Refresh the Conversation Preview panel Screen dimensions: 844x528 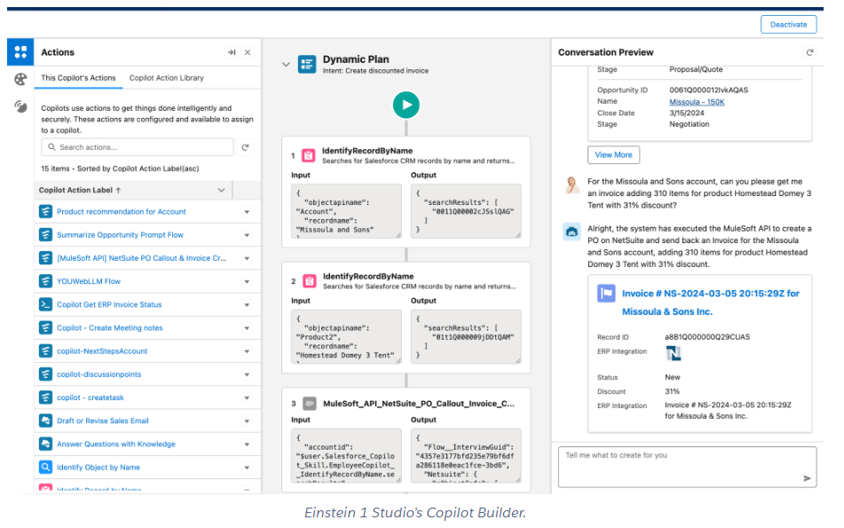[x=809, y=51]
